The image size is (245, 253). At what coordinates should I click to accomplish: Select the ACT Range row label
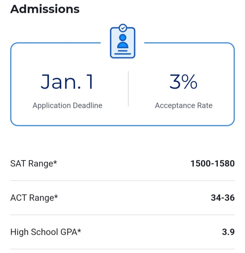tap(34, 198)
